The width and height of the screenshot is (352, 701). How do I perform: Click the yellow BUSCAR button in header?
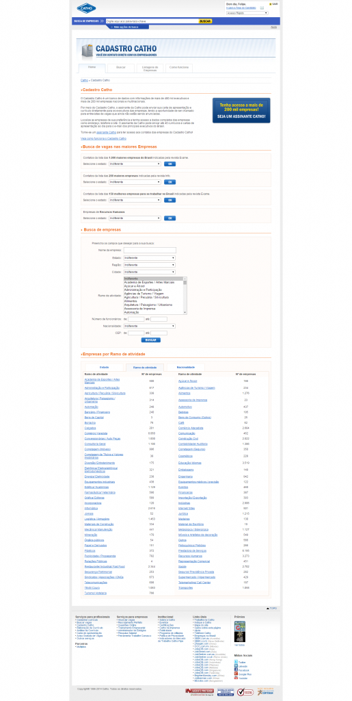click(205, 21)
